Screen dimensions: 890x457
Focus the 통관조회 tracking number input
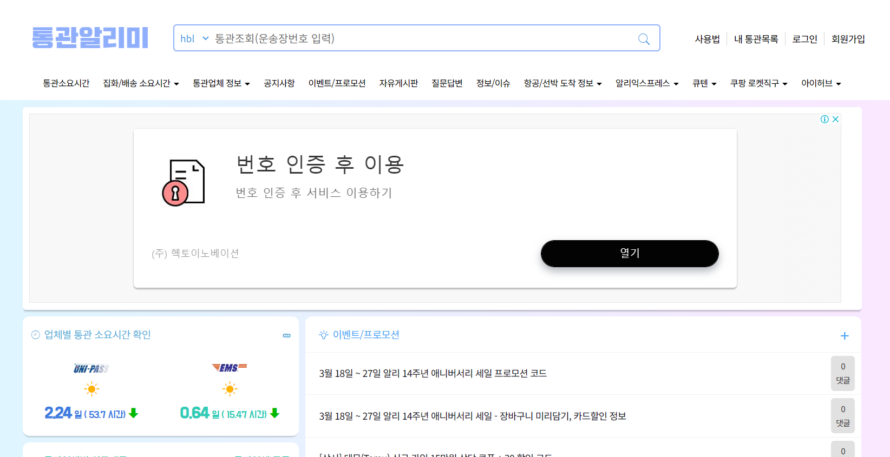[x=422, y=38]
